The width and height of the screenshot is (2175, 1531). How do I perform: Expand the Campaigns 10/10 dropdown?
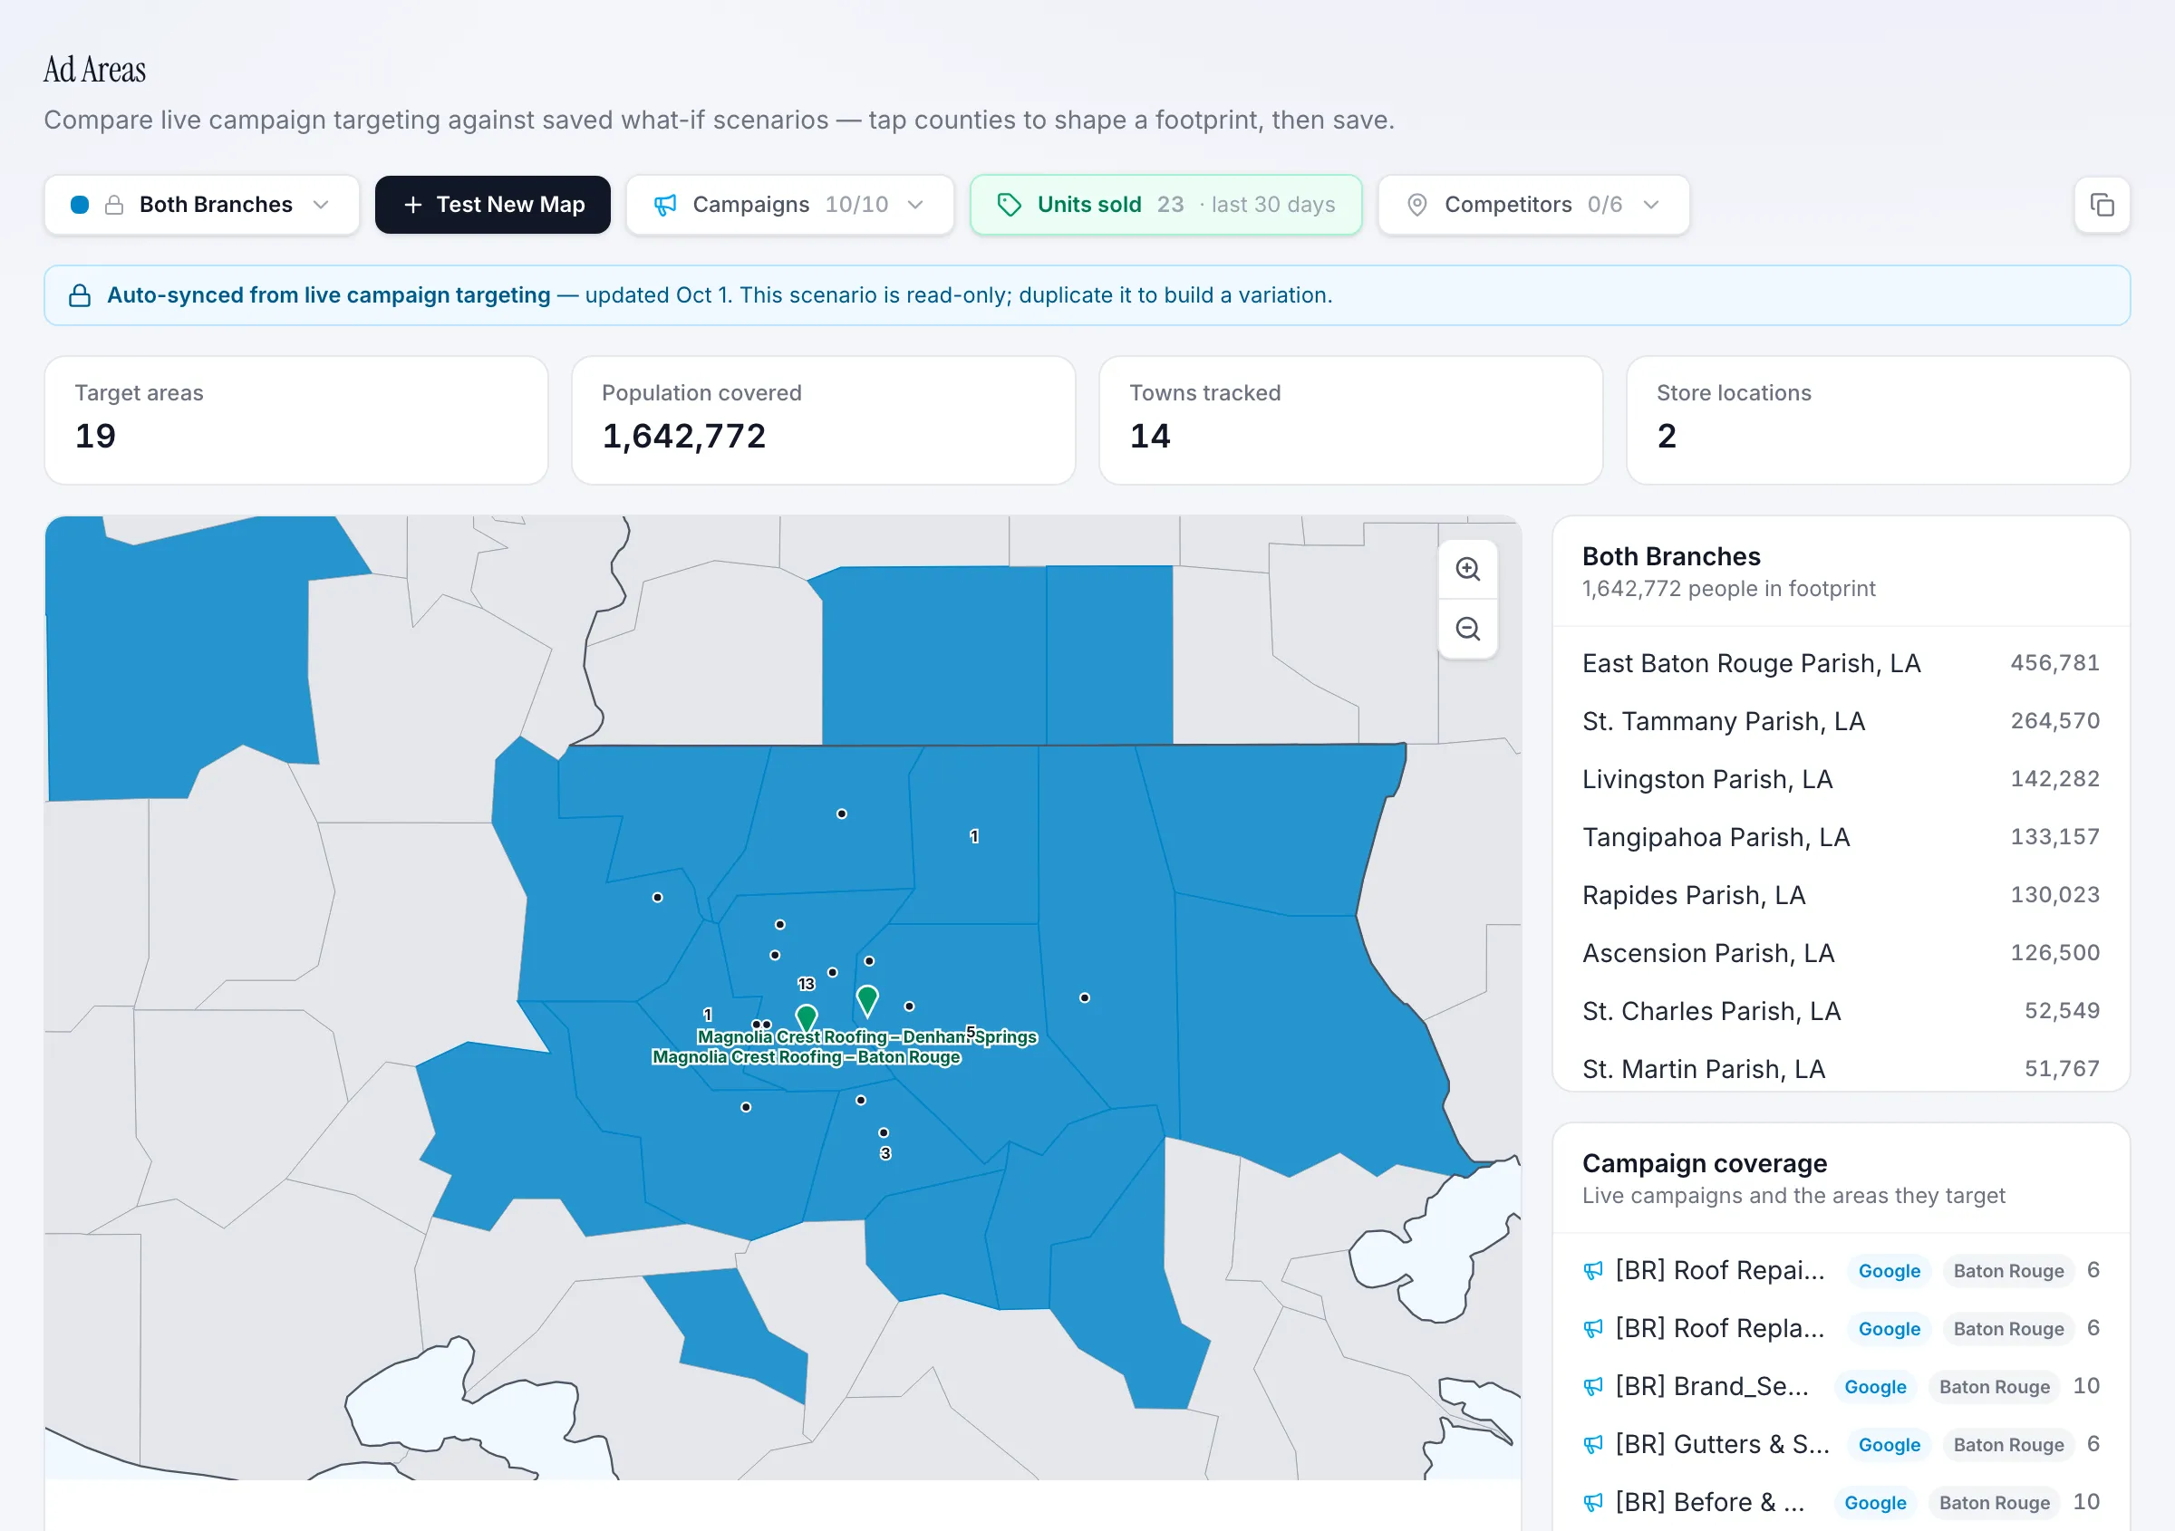coord(789,205)
